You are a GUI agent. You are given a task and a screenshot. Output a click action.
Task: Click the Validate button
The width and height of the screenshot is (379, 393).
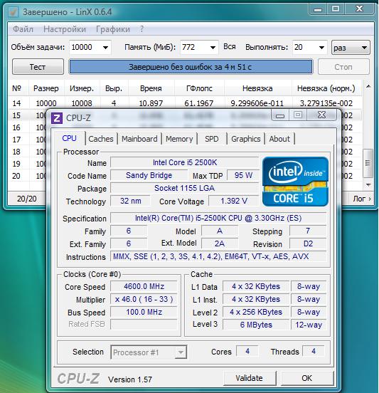pos(250,378)
